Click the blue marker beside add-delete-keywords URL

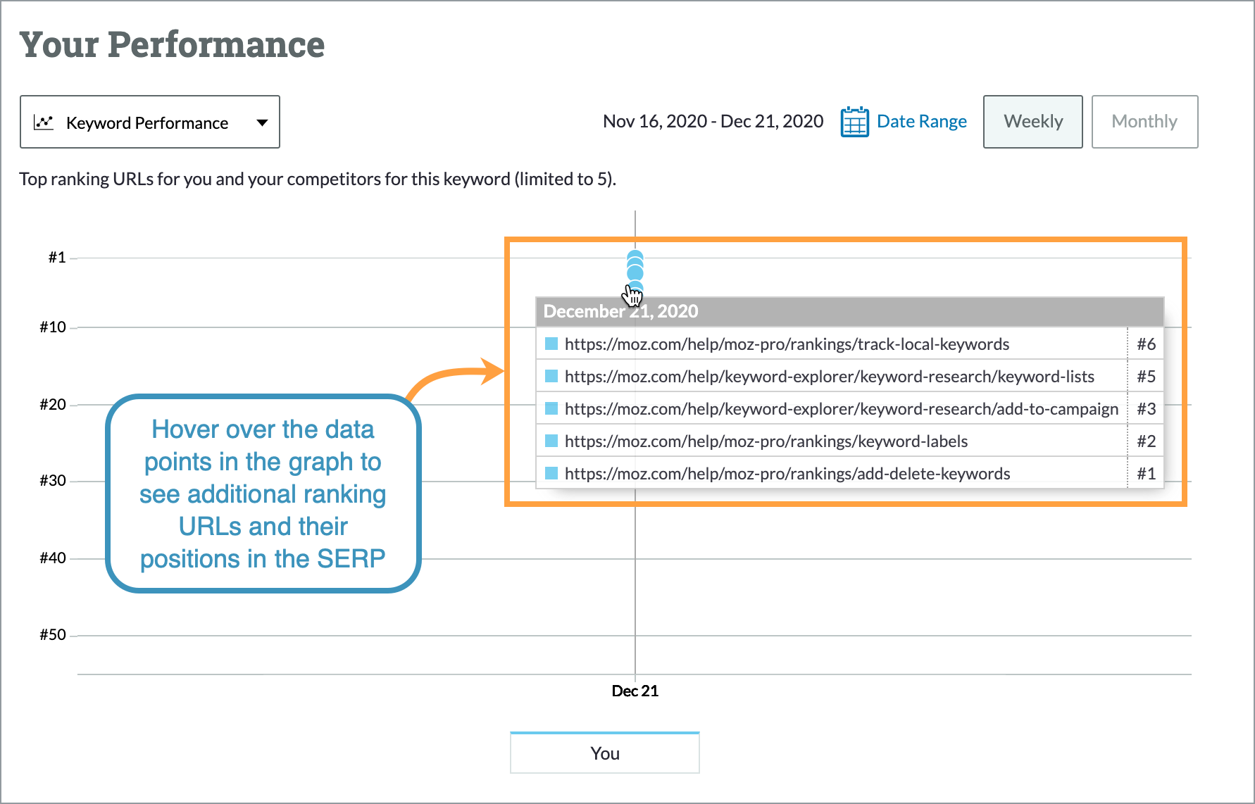tap(552, 473)
